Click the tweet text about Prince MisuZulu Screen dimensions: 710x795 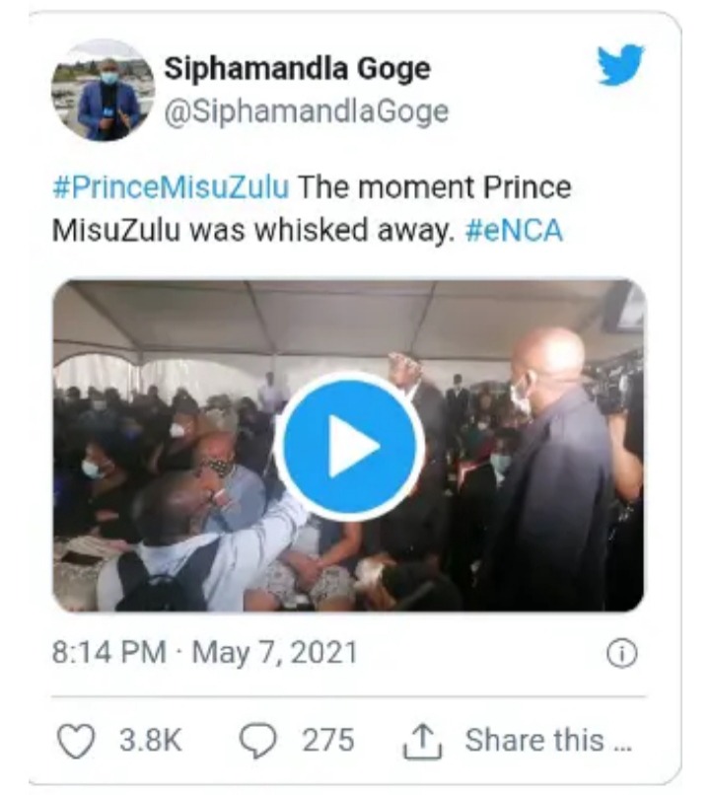pyautogui.click(x=312, y=209)
